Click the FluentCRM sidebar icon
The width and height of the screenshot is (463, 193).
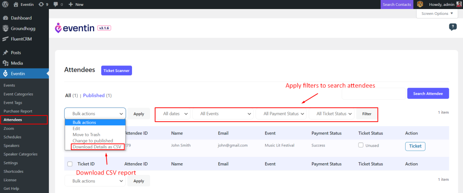(5, 39)
